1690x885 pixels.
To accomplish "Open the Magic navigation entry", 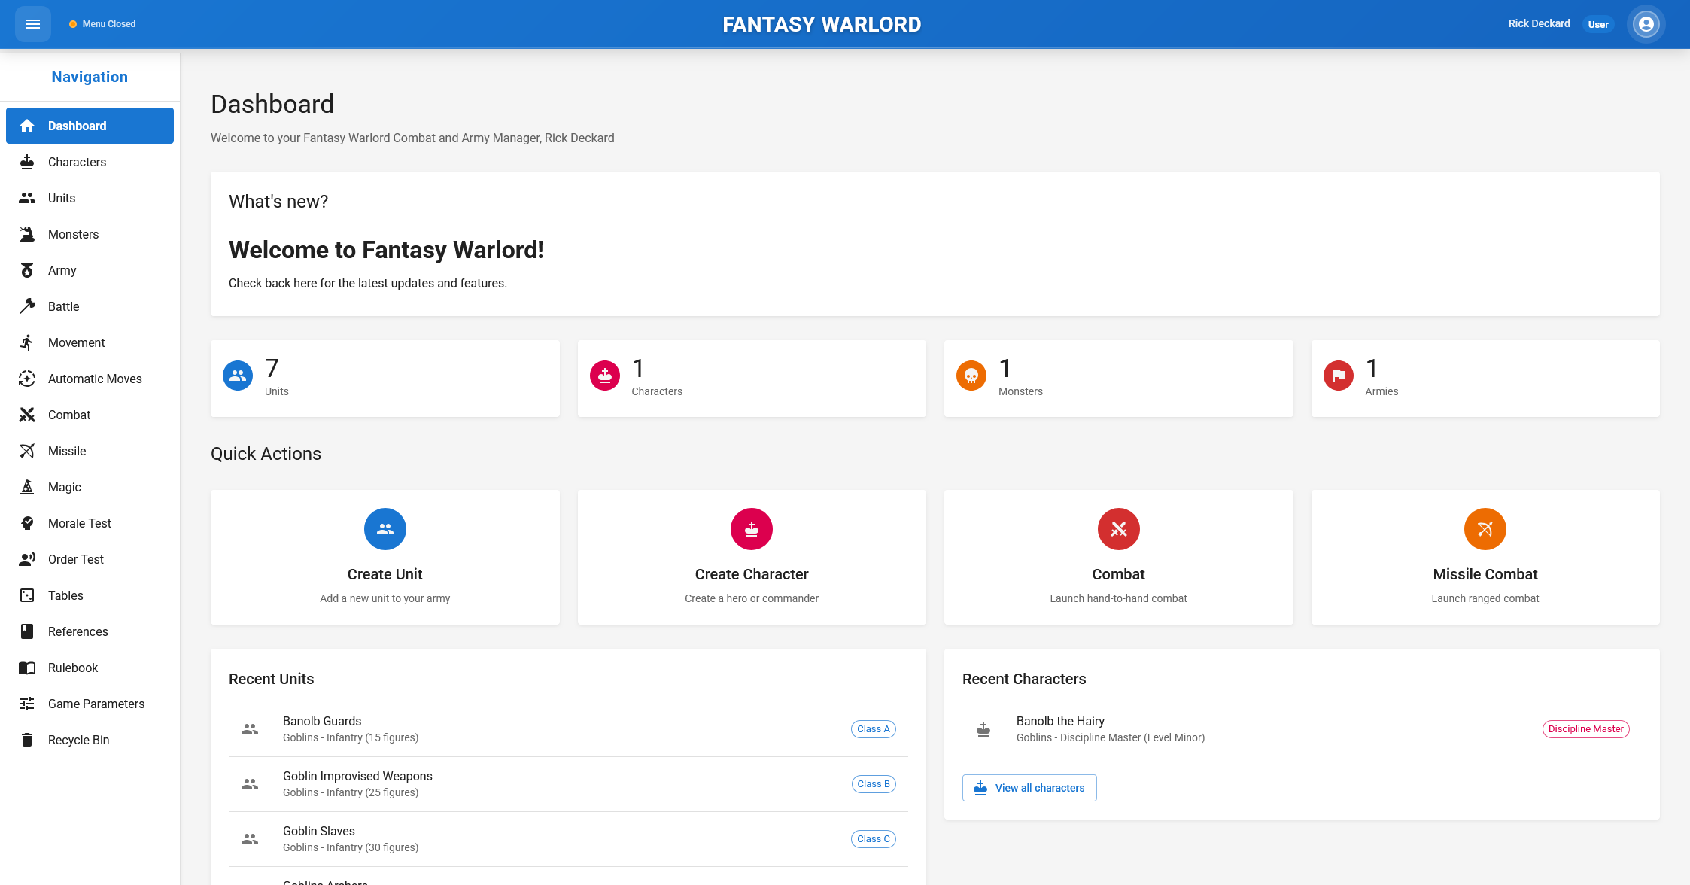I will coord(65,487).
